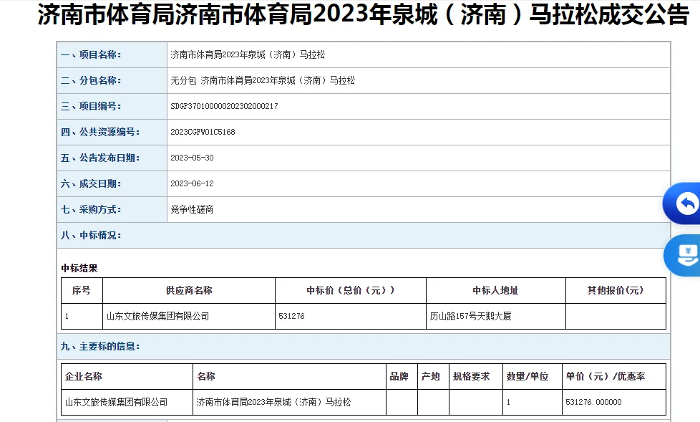Select resource number 2023CGFW01C5168

[202, 132]
